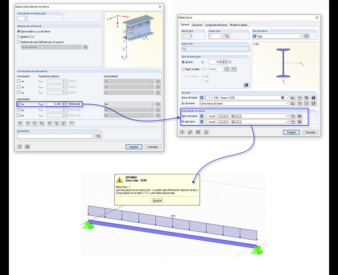Click Aceptar in Editar barra dialog
Viewport: 338px width, 275px height.
pyautogui.click(x=291, y=132)
